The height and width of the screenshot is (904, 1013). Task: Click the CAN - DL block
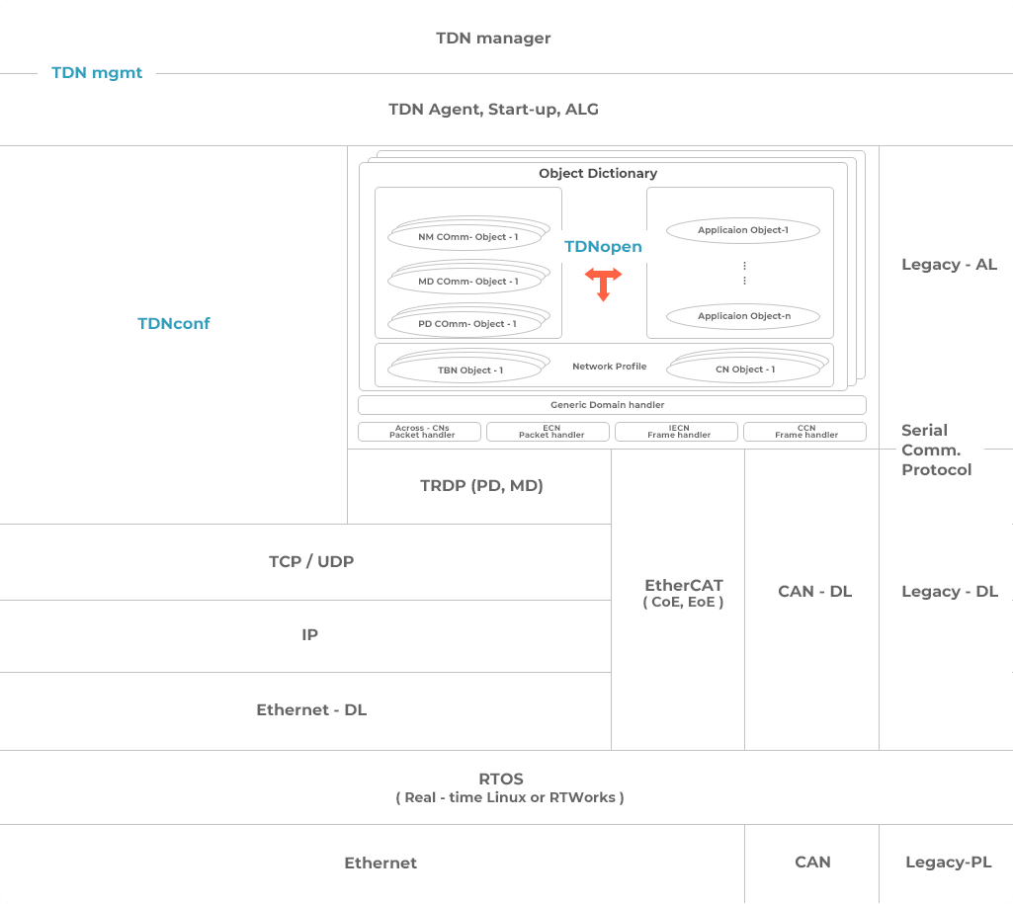pos(812,600)
